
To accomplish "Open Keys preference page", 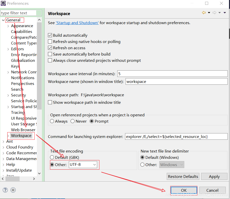I will (x=15, y=66).
